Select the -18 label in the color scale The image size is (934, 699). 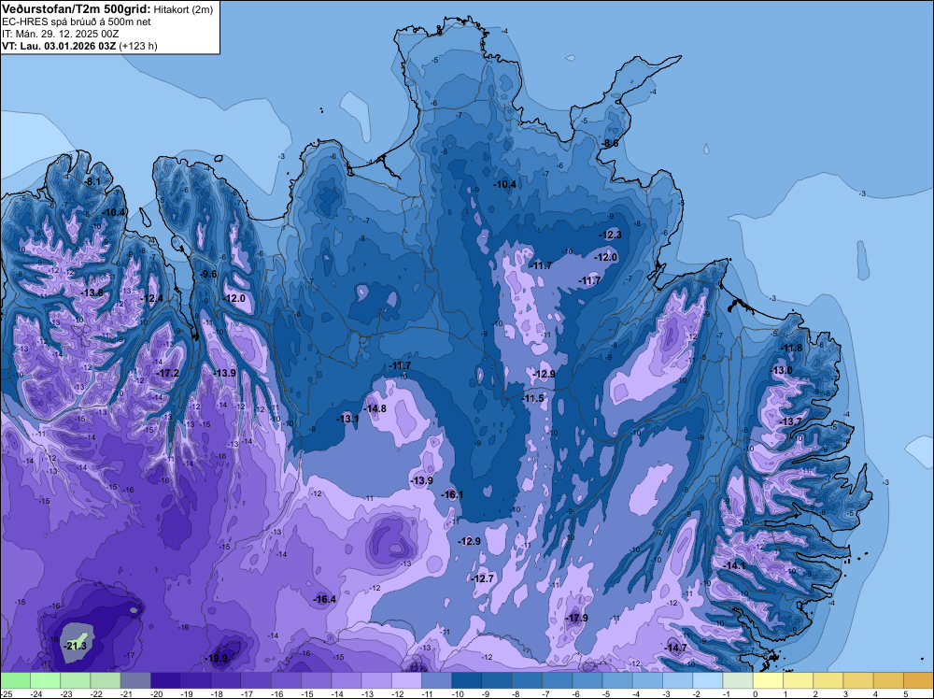pyautogui.click(x=217, y=693)
